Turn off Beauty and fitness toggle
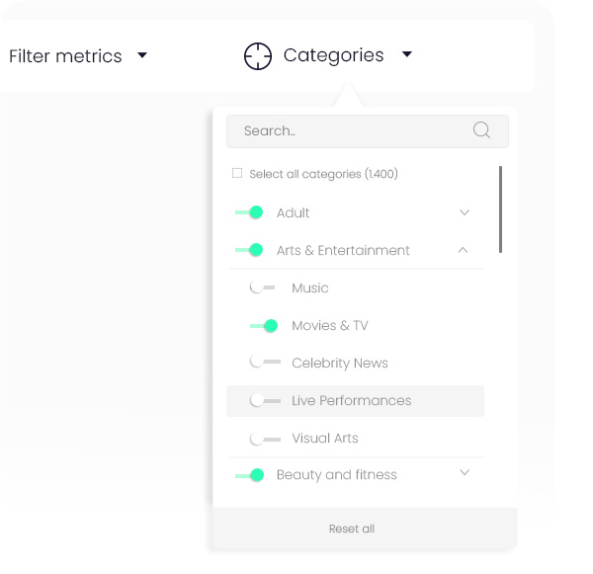The height and width of the screenshot is (574, 593). pyautogui.click(x=250, y=475)
